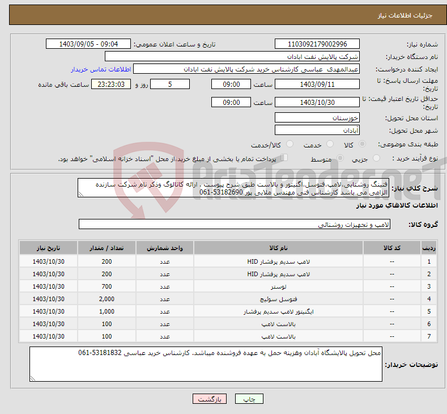The image size is (447, 414).
Task: Select the متوسط purchase type radio
Action: (x=340, y=158)
